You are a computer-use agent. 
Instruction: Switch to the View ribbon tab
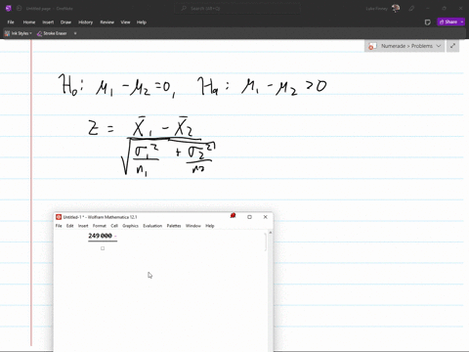125,22
